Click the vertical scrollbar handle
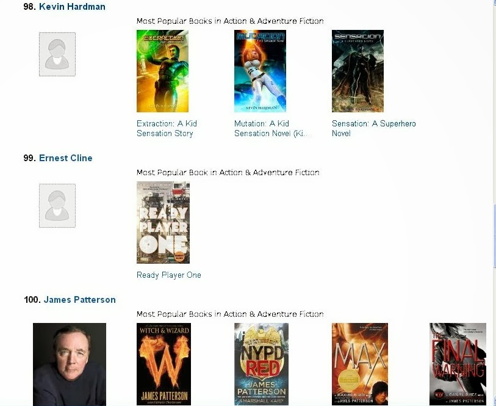496x406 pixels. [x=494, y=236]
